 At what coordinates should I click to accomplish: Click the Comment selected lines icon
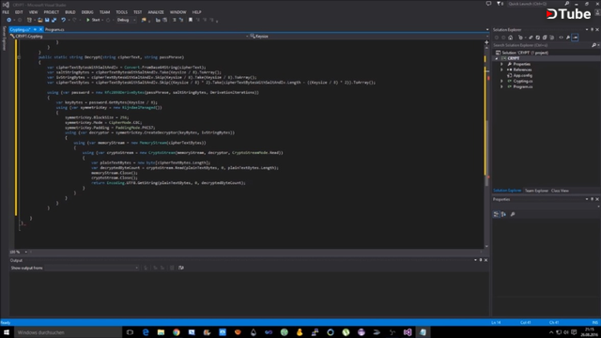[x=174, y=20]
